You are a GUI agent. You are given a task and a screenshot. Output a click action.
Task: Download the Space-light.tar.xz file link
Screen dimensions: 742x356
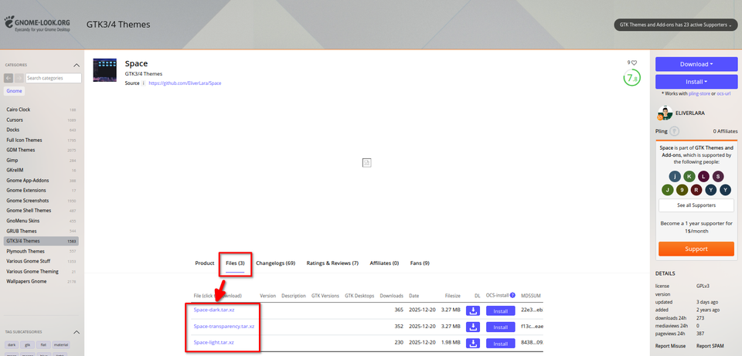pos(214,342)
